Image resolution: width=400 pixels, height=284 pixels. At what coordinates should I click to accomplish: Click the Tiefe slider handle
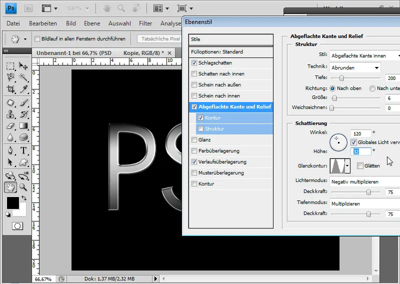pos(341,78)
